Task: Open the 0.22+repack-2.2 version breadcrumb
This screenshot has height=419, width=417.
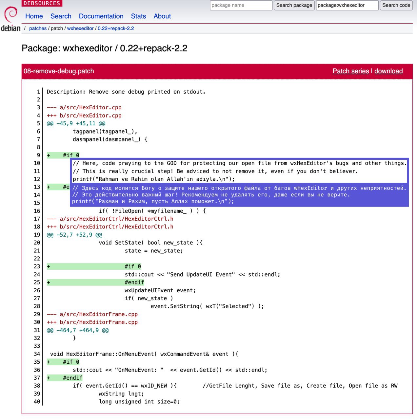Action: click(116, 28)
